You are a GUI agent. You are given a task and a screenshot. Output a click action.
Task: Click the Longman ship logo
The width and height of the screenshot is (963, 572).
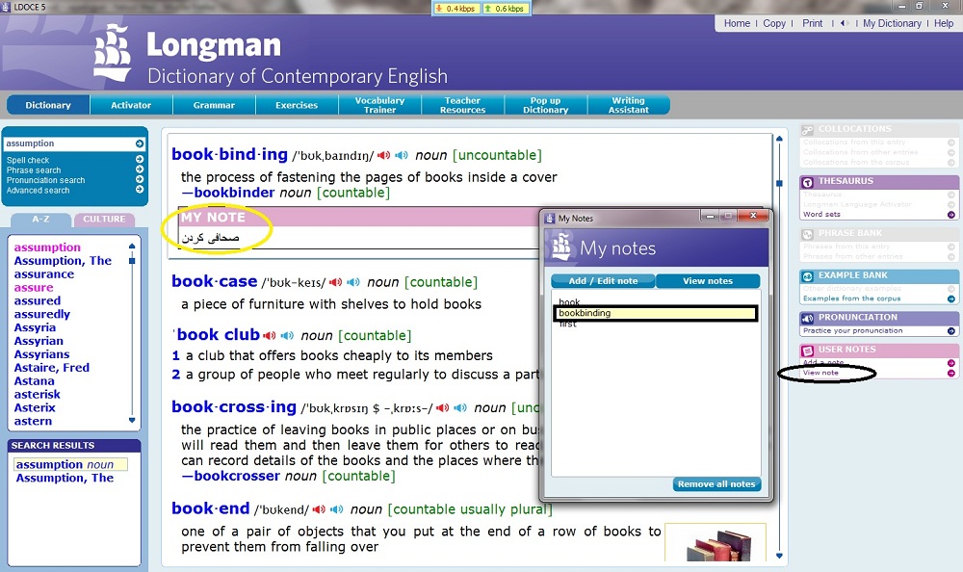[x=113, y=54]
